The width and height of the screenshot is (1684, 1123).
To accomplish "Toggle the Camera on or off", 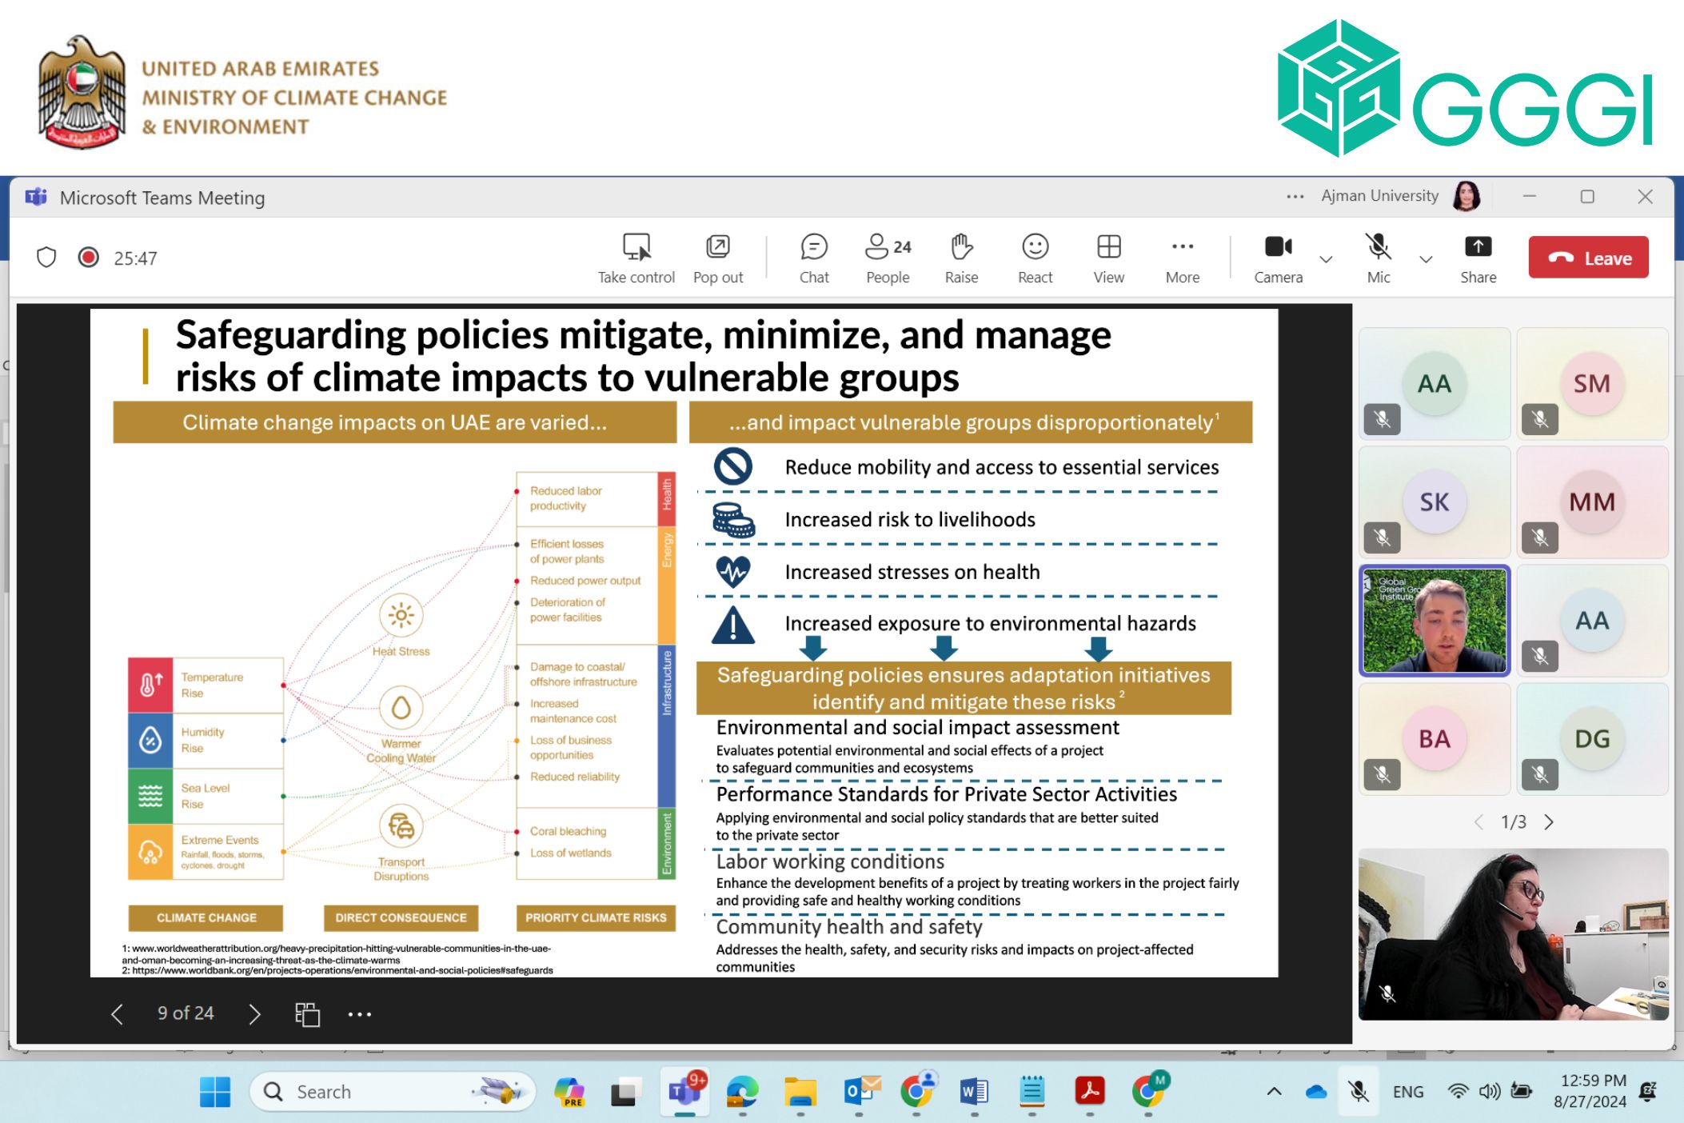I will 1278,247.
